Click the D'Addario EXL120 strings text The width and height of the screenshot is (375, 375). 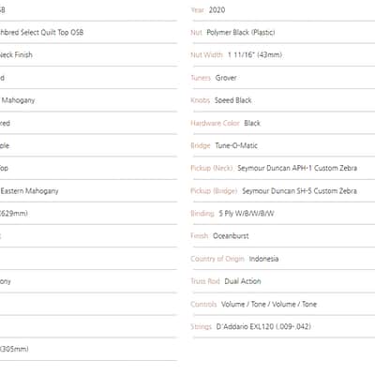(263, 326)
